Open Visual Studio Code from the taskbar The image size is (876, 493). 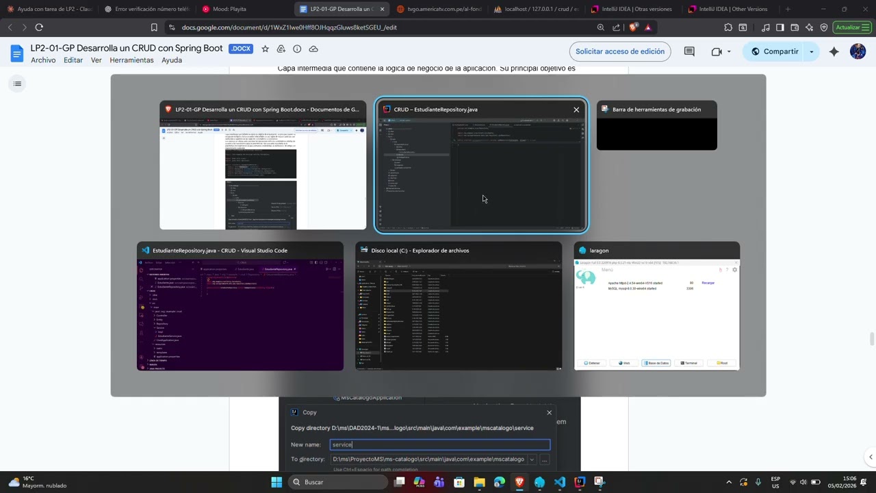point(560,482)
